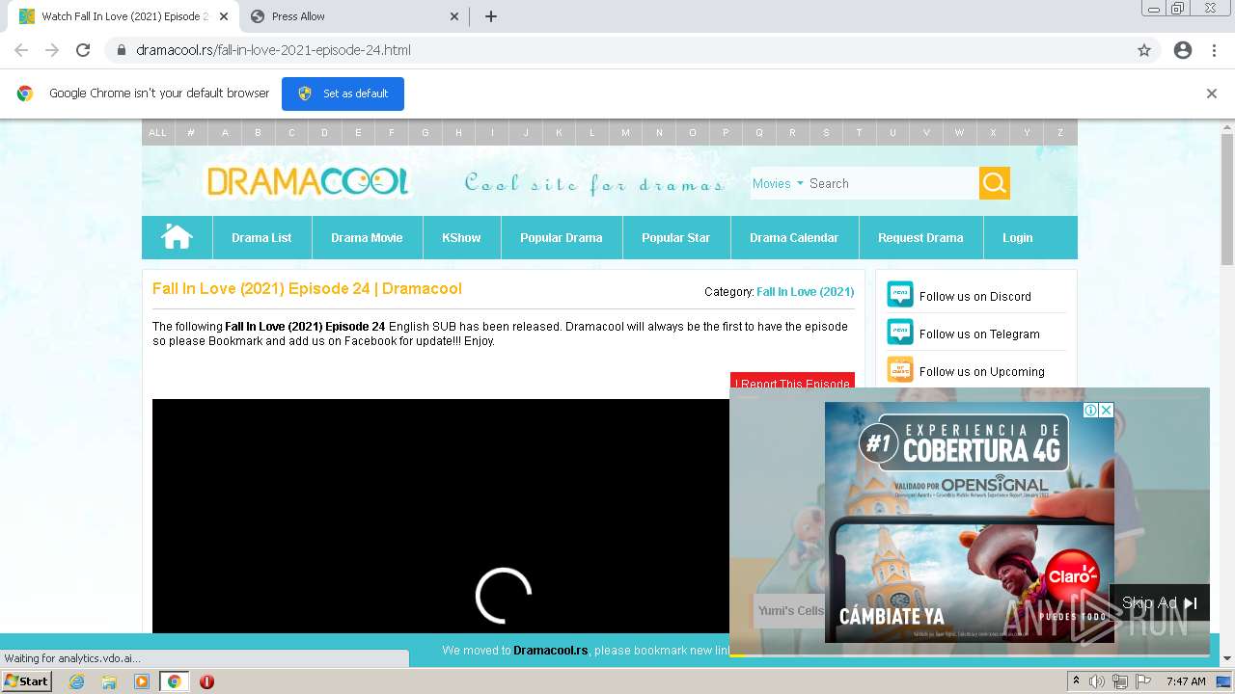Dismiss the default browser infobar
The image size is (1235, 694).
[1212, 93]
